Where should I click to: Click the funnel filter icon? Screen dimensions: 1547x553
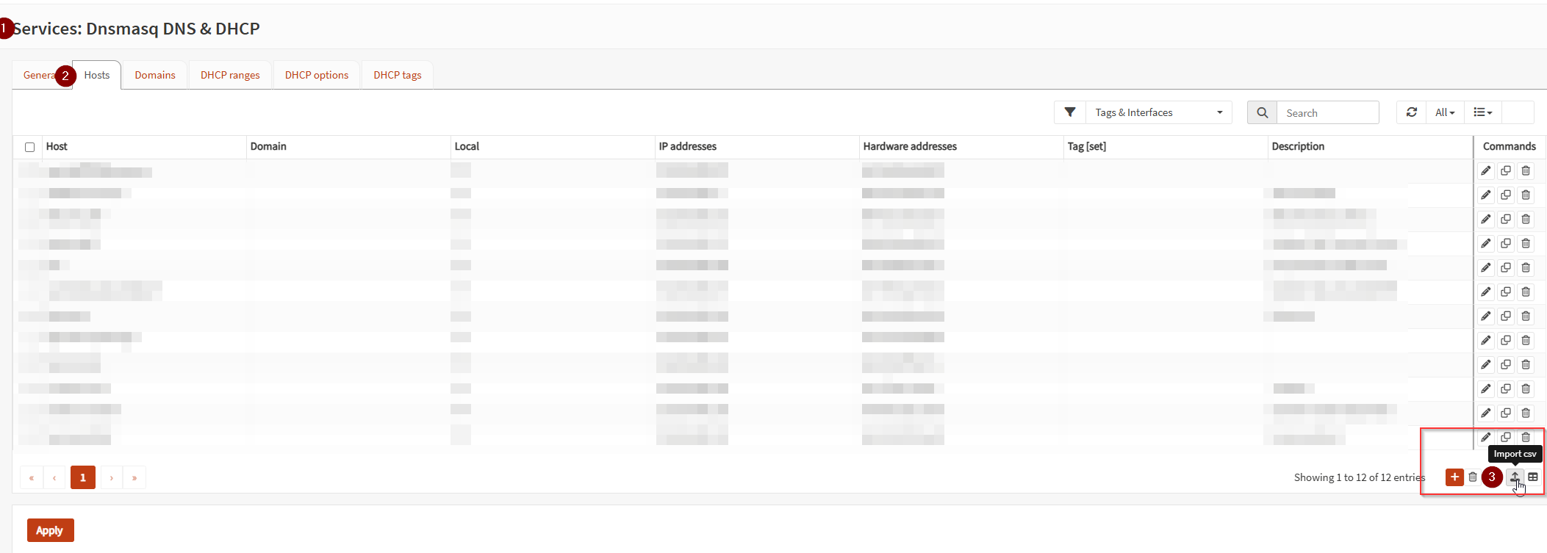pos(1070,112)
